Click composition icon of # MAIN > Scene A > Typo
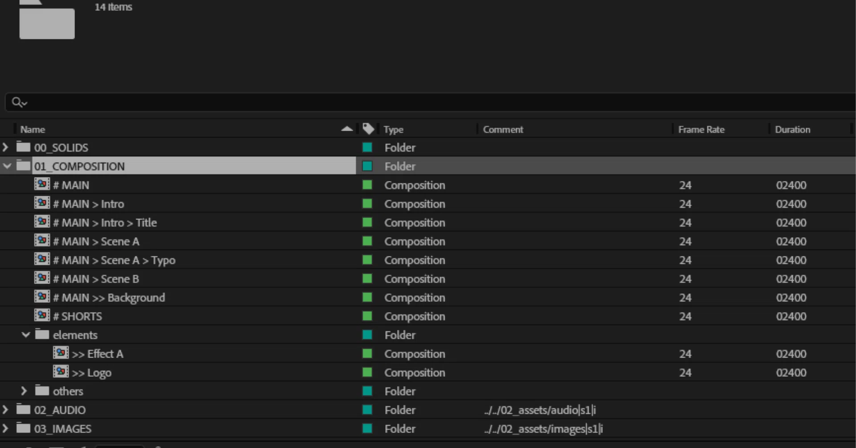 pos(42,259)
